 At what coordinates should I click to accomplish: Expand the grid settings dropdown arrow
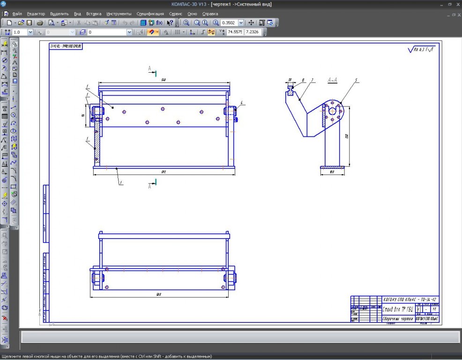[184, 32]
